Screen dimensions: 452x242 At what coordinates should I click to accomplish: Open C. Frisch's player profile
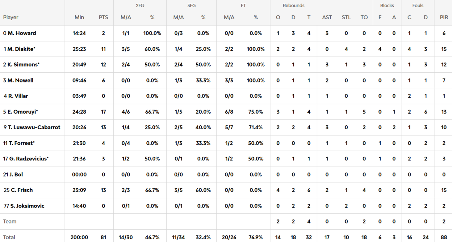pyautogui.click(x=22, y=190)
